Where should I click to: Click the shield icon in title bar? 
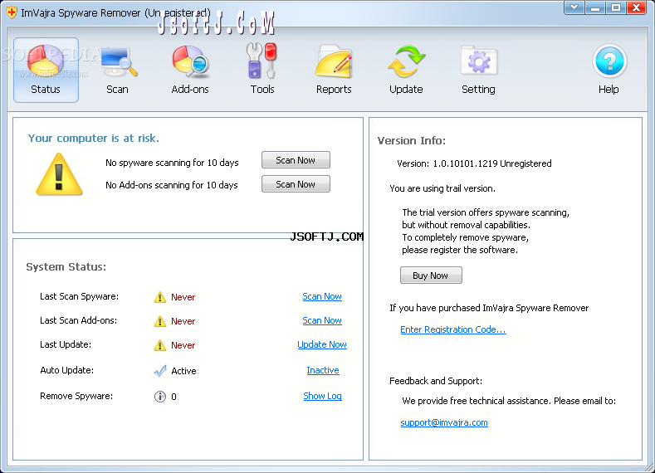pos(12,12)
